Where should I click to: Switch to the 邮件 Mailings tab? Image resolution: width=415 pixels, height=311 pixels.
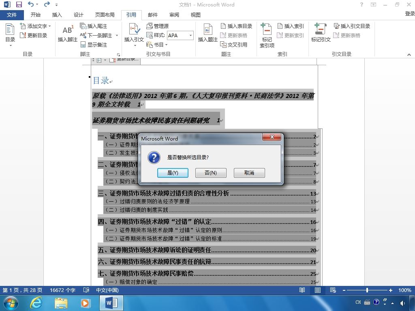(153, 15)
